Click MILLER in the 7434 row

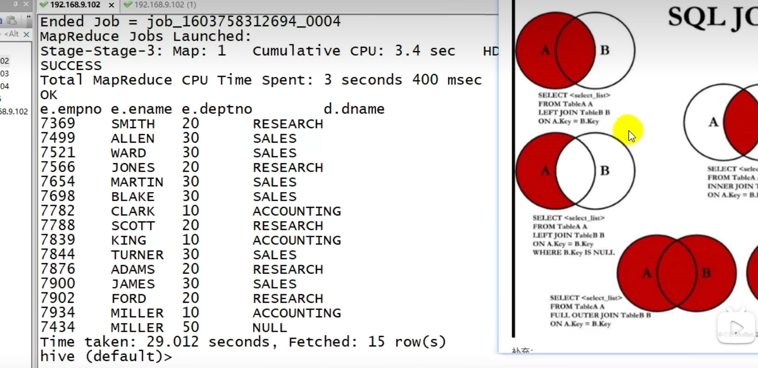coord(137,327)
